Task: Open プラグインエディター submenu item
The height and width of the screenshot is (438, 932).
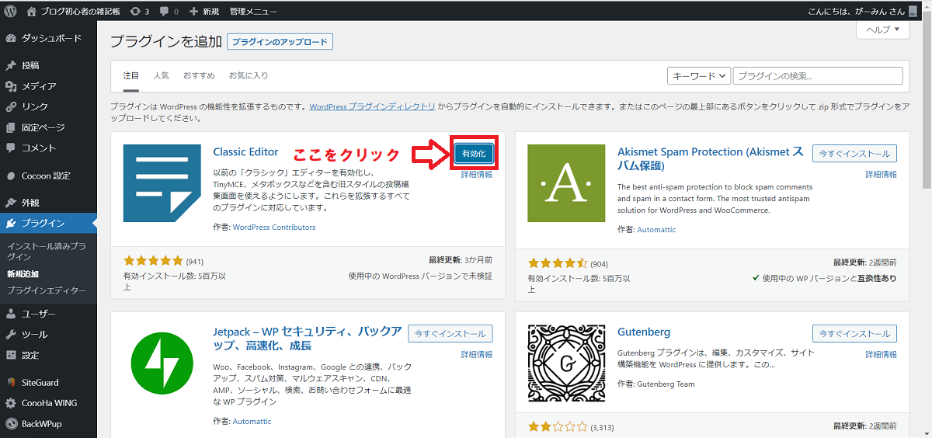Action: 46,290
